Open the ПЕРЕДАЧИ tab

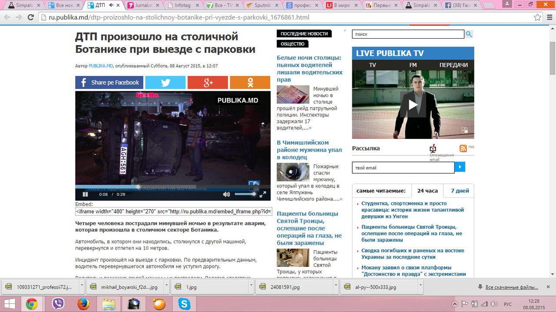click(453, 65)
